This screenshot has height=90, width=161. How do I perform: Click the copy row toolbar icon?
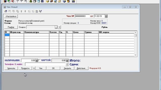(x=17, y=11)
